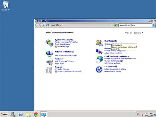The image size is (156, 117).
Task: Click the Programs box icon
Action: coord(49,70)
